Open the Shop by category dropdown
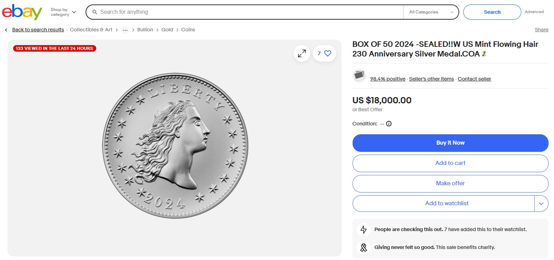Screen dimensions: 554x260 (63, 12)
